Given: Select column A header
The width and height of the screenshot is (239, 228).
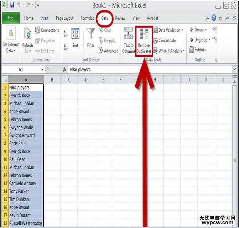Looking at the screenshot, I should (x=26, y=80).
